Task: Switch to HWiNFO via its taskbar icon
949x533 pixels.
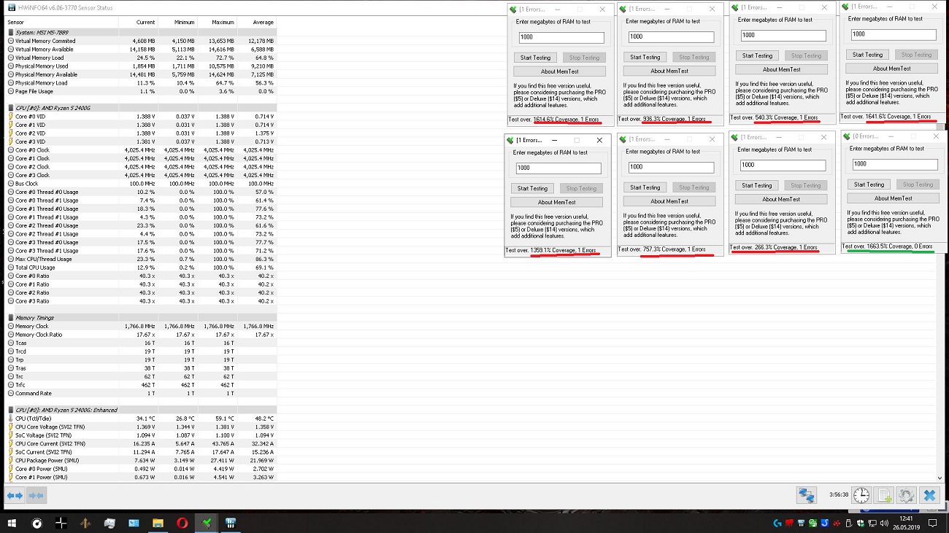Action: tap(231, 523)
